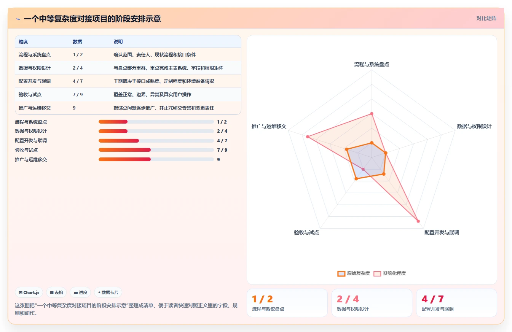512x332 pixels.
Task: Select the 推广与运维移交 table row name
Action: (35, 108)
